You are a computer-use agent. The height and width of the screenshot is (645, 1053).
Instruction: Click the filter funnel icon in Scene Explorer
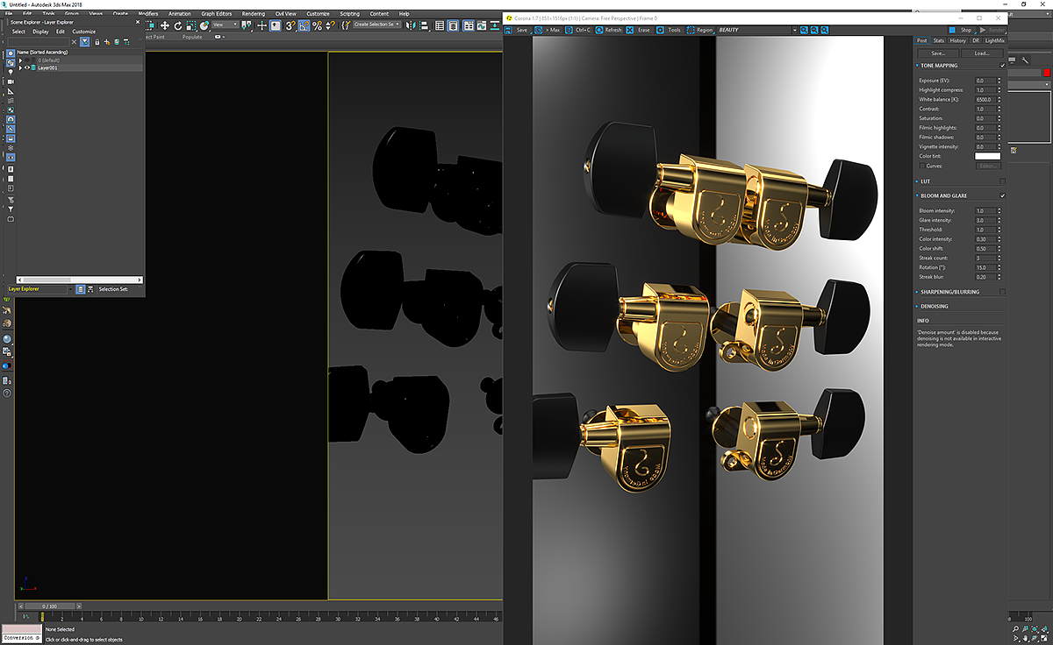pyautogui.click(x=84, y=41)
